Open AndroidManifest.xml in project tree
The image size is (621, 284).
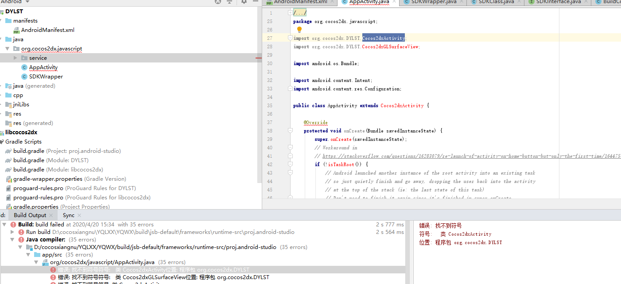48,30
